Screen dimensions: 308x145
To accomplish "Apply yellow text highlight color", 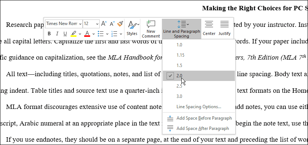I will click(x=73, y=34).
